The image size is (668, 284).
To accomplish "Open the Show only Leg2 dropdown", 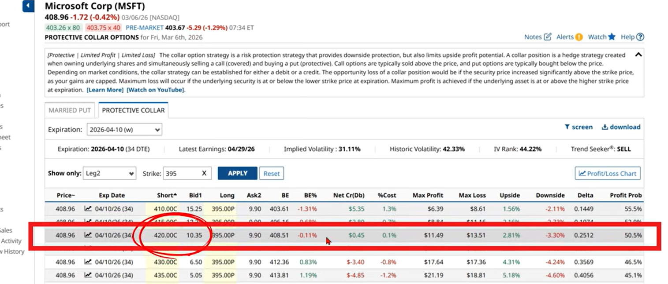I will (x=109, y=173).
